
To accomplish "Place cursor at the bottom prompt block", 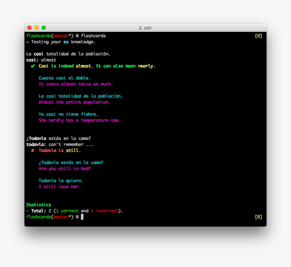I will [82, 217].
